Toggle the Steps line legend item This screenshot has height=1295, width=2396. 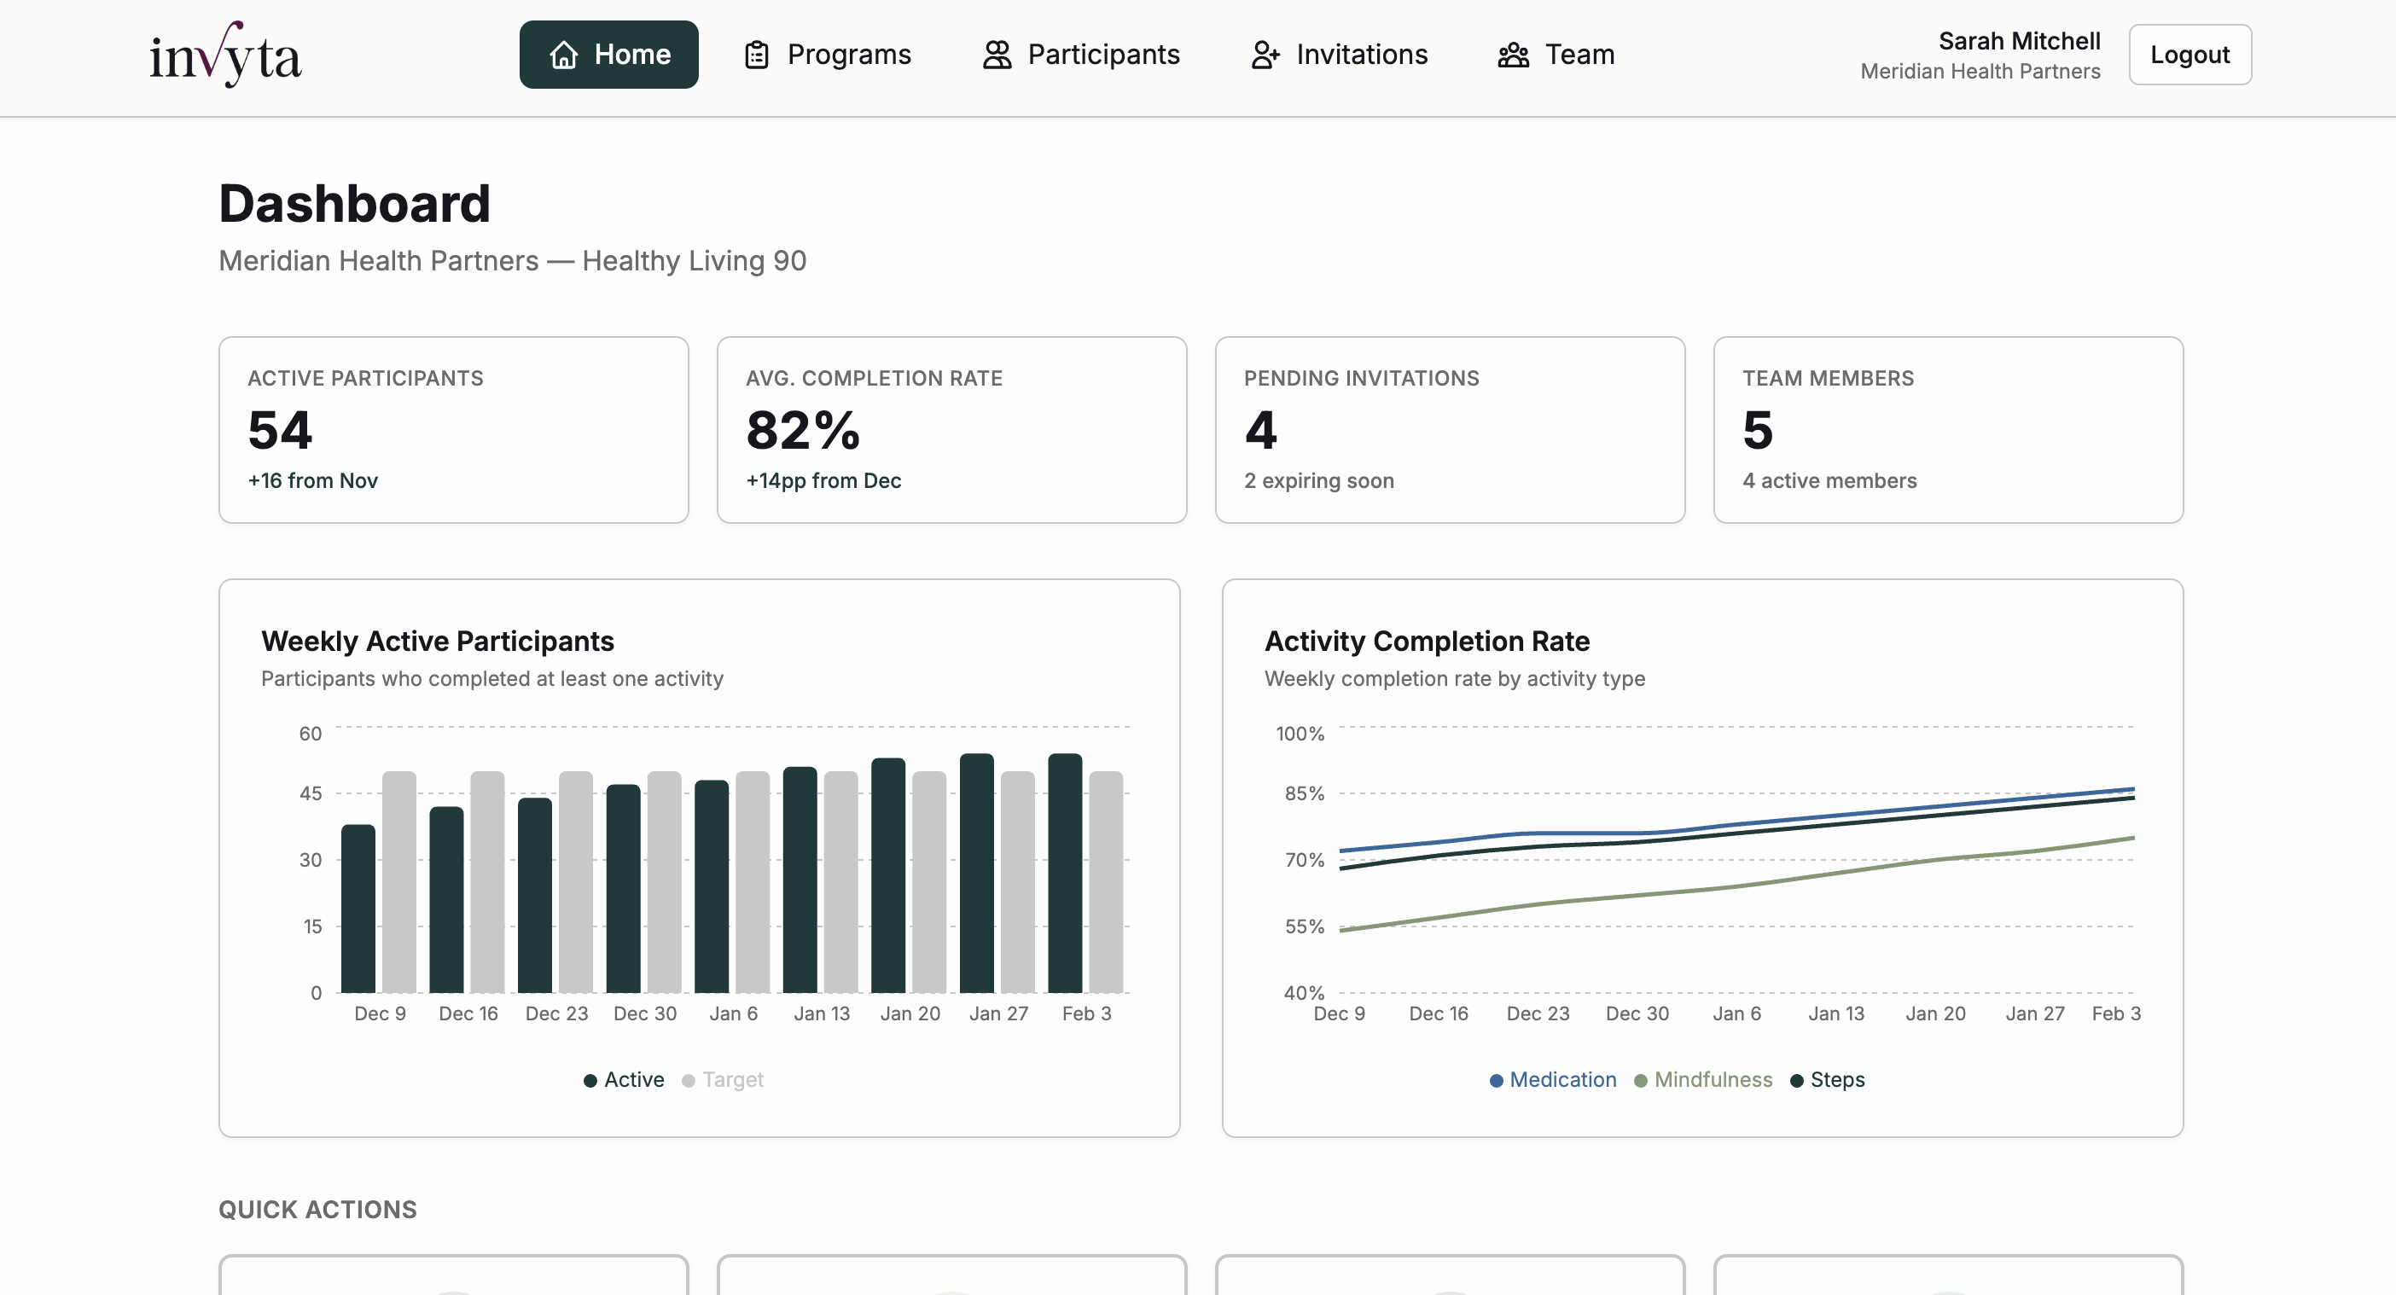1828,1079
